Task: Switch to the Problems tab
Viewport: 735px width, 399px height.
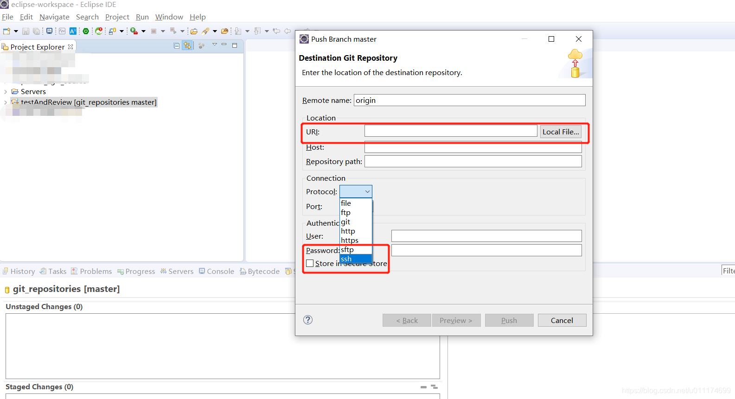Action: point(91,271)
